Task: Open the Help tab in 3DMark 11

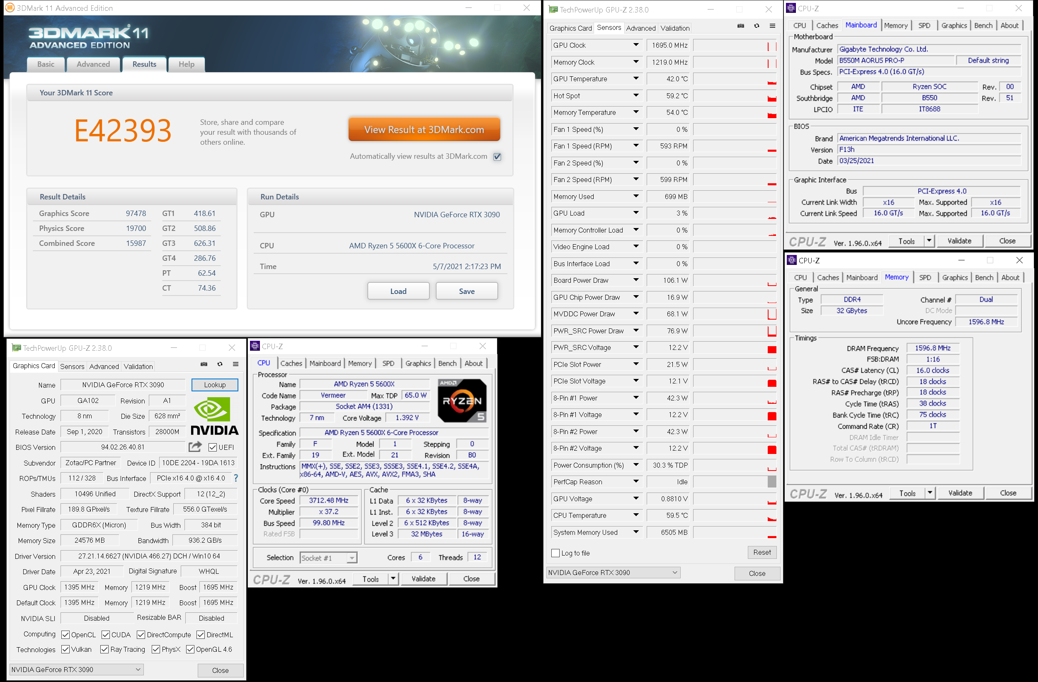Action: 187,64
